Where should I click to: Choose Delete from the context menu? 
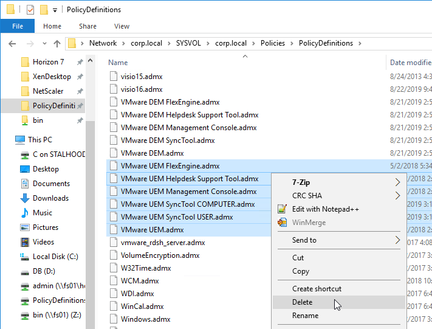339,302
